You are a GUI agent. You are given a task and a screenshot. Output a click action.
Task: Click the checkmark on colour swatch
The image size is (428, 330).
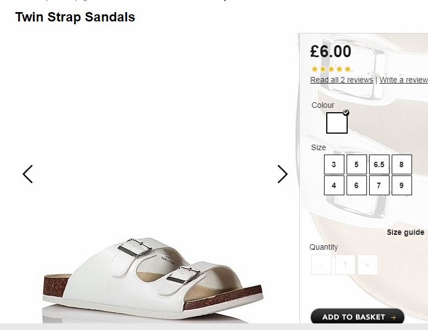click(346, 112)
